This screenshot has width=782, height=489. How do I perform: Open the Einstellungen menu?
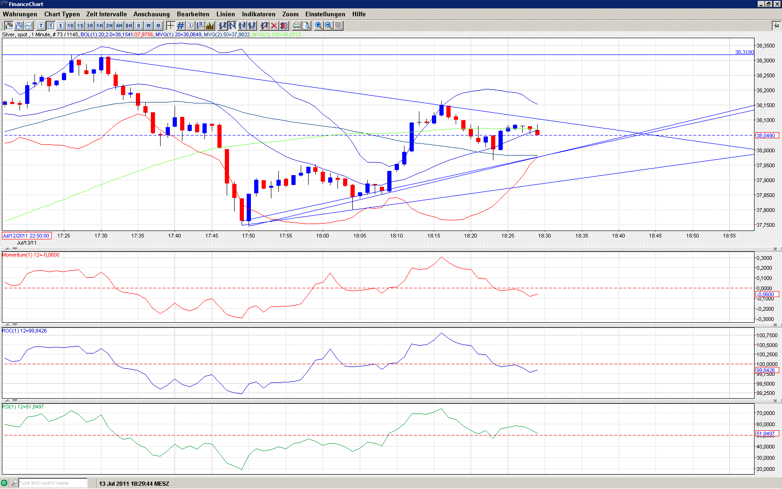(x=325, y=14)
